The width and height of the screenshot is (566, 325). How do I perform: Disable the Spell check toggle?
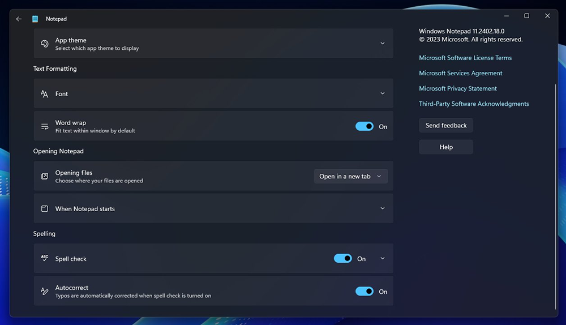tap(343, 259)
